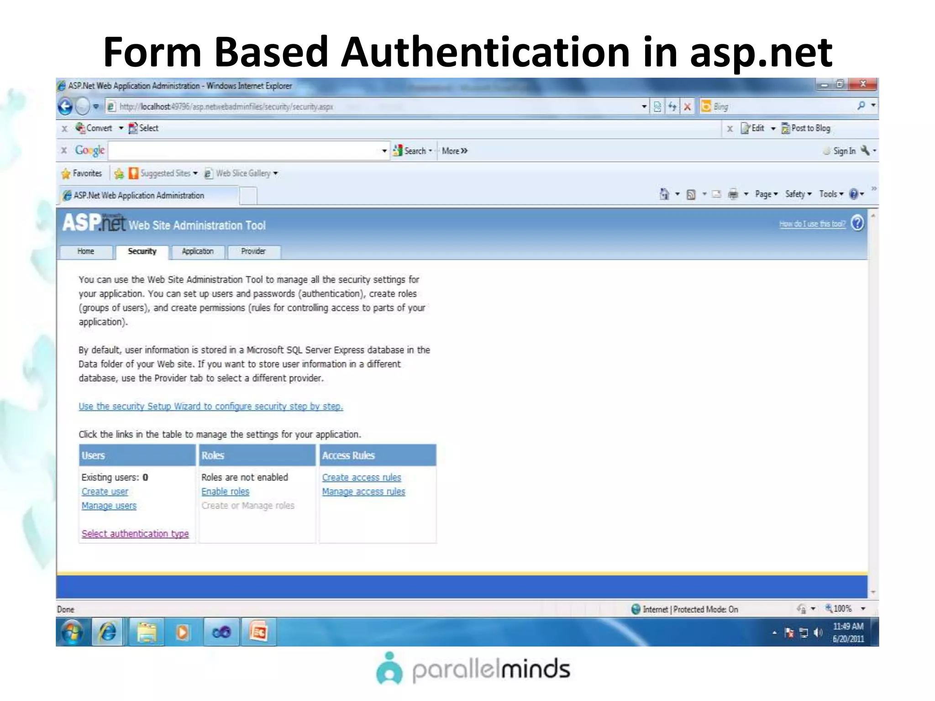Open Suggested Sites dropdown
Viewport: 935px width, 701px height.
coord(164,173)
